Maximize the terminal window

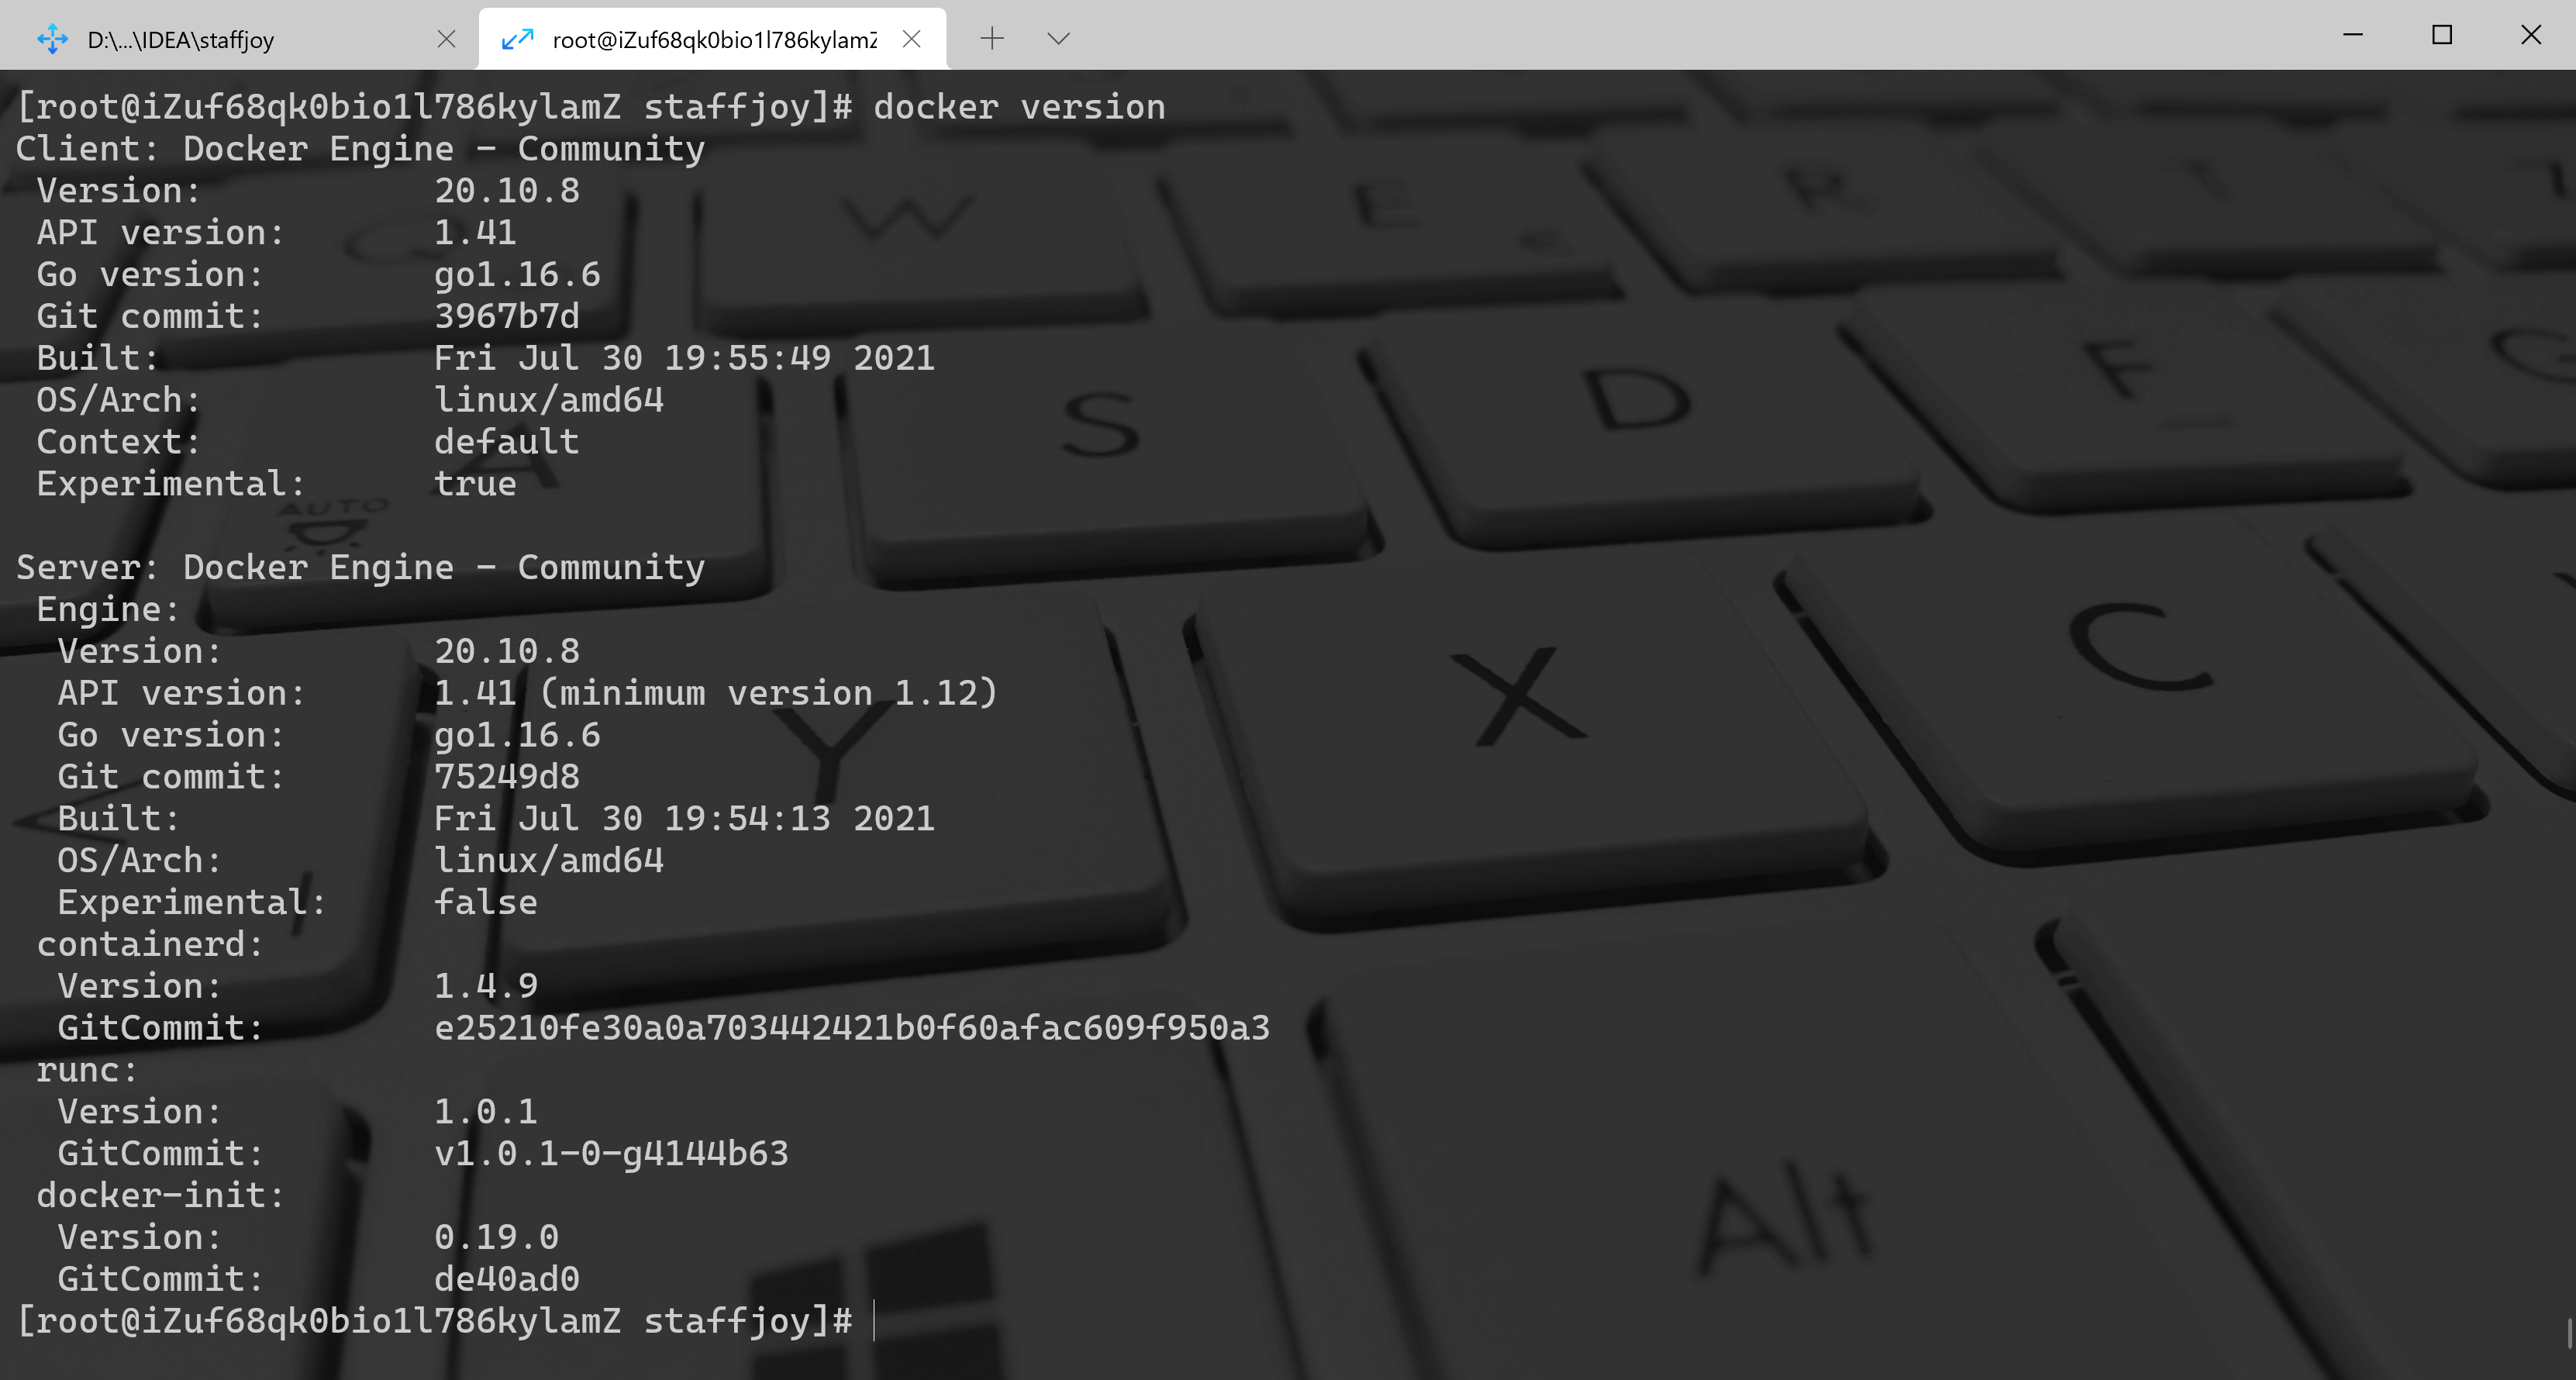[x=2442, y=35]
